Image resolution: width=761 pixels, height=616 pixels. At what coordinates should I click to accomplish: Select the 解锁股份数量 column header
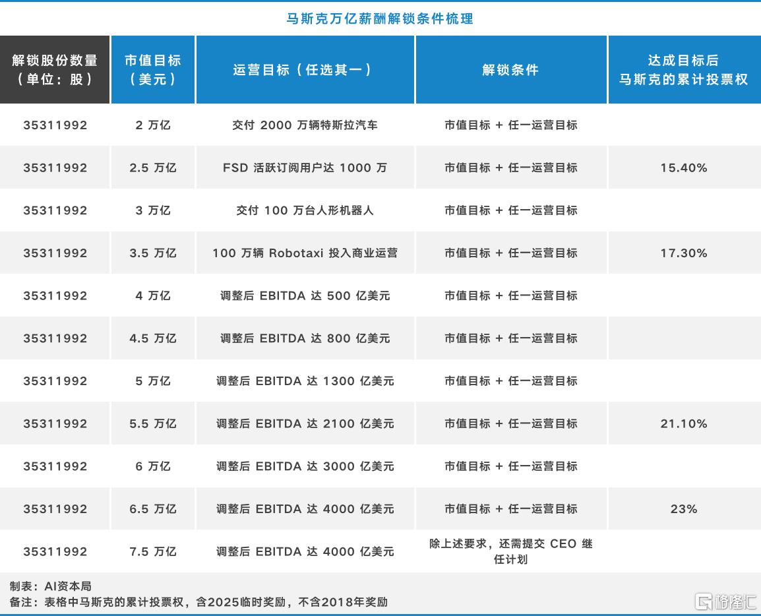[55, 69]
